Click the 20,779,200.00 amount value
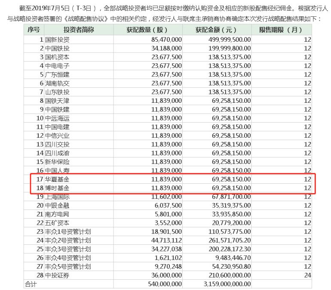This screenshot has width=331, height=290. 231,222
